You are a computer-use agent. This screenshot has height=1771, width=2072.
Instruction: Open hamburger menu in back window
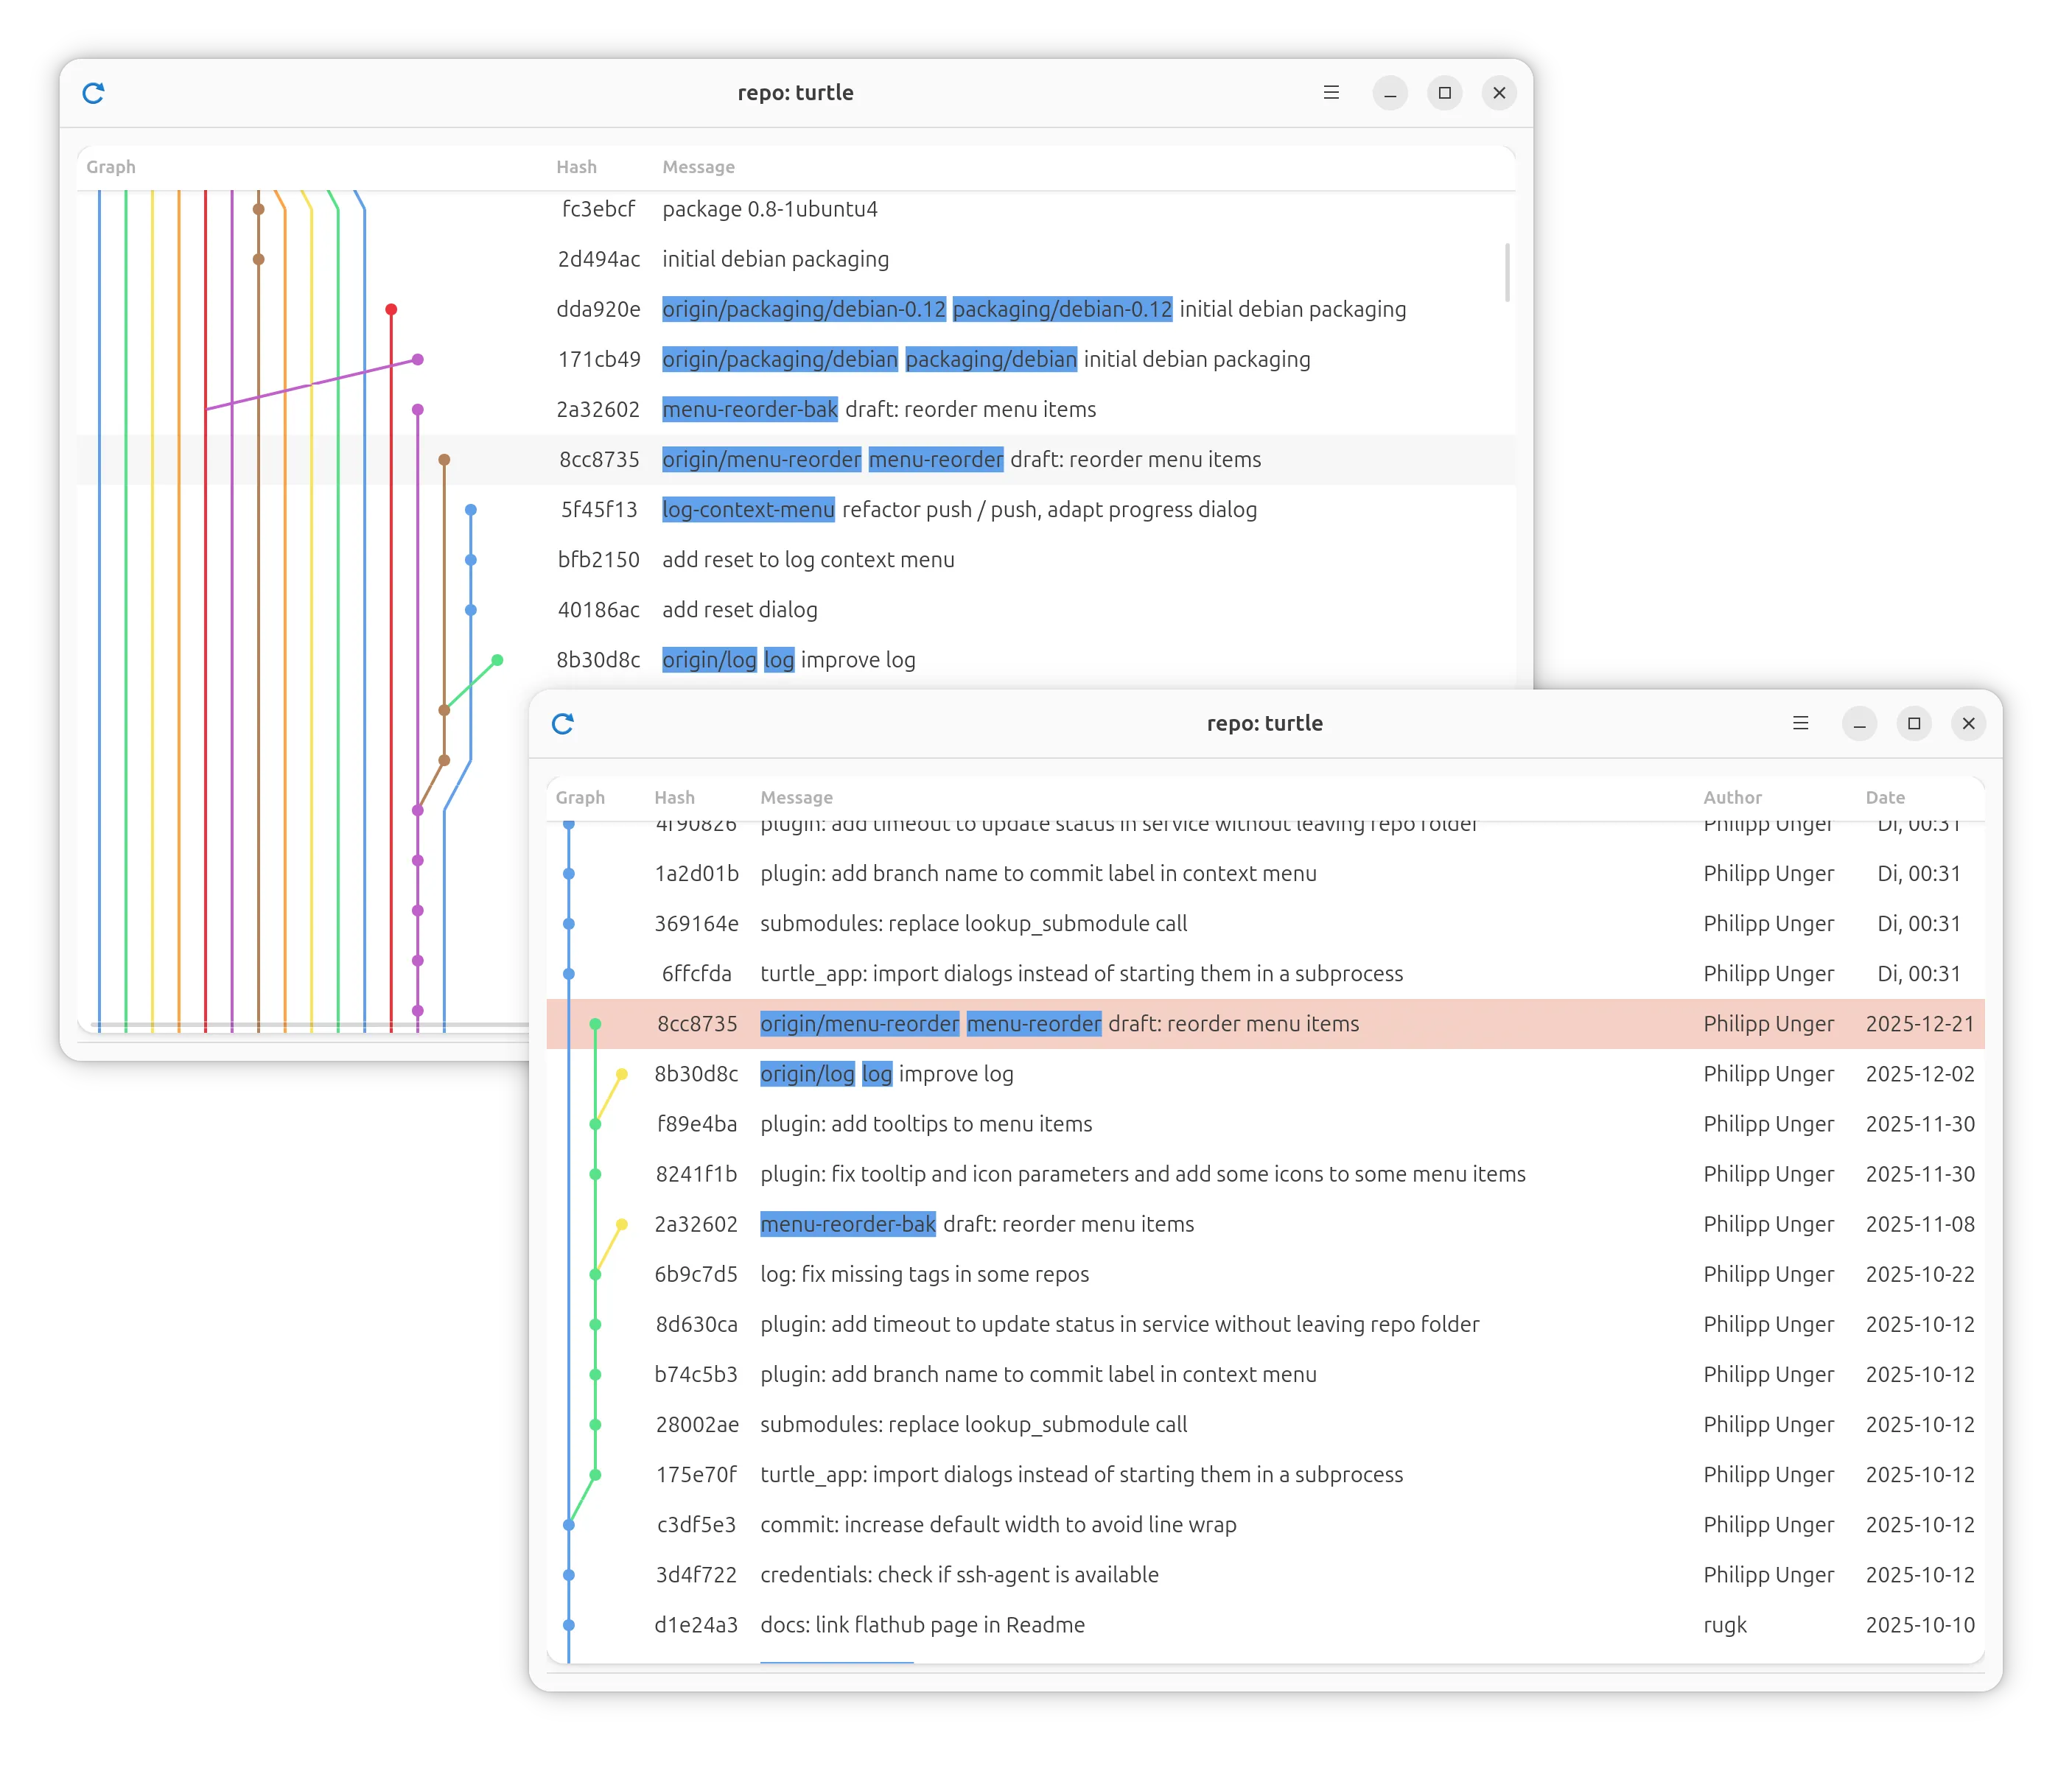click(x=1331, y=93)
